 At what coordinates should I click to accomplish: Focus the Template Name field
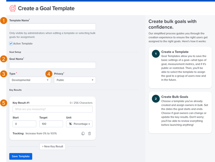coord(52,27)
